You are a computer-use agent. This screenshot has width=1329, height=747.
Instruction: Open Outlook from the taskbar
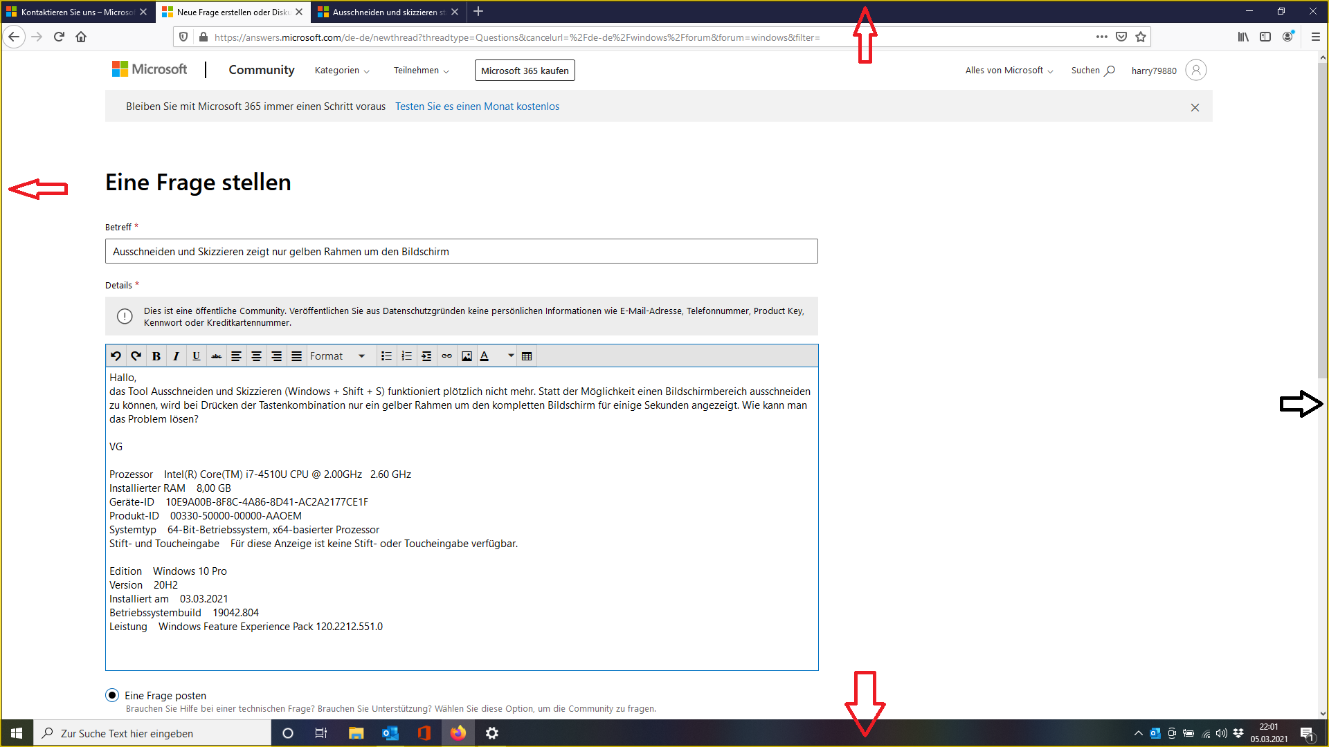click(x=390, y=733)
